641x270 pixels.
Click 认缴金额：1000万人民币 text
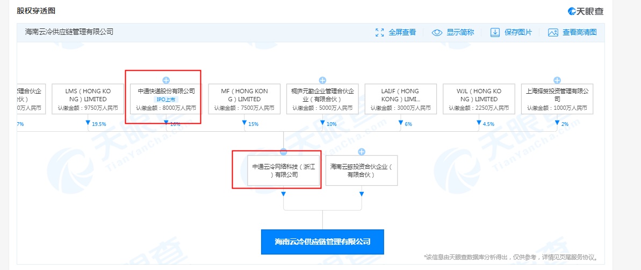[x=557, y=108]
